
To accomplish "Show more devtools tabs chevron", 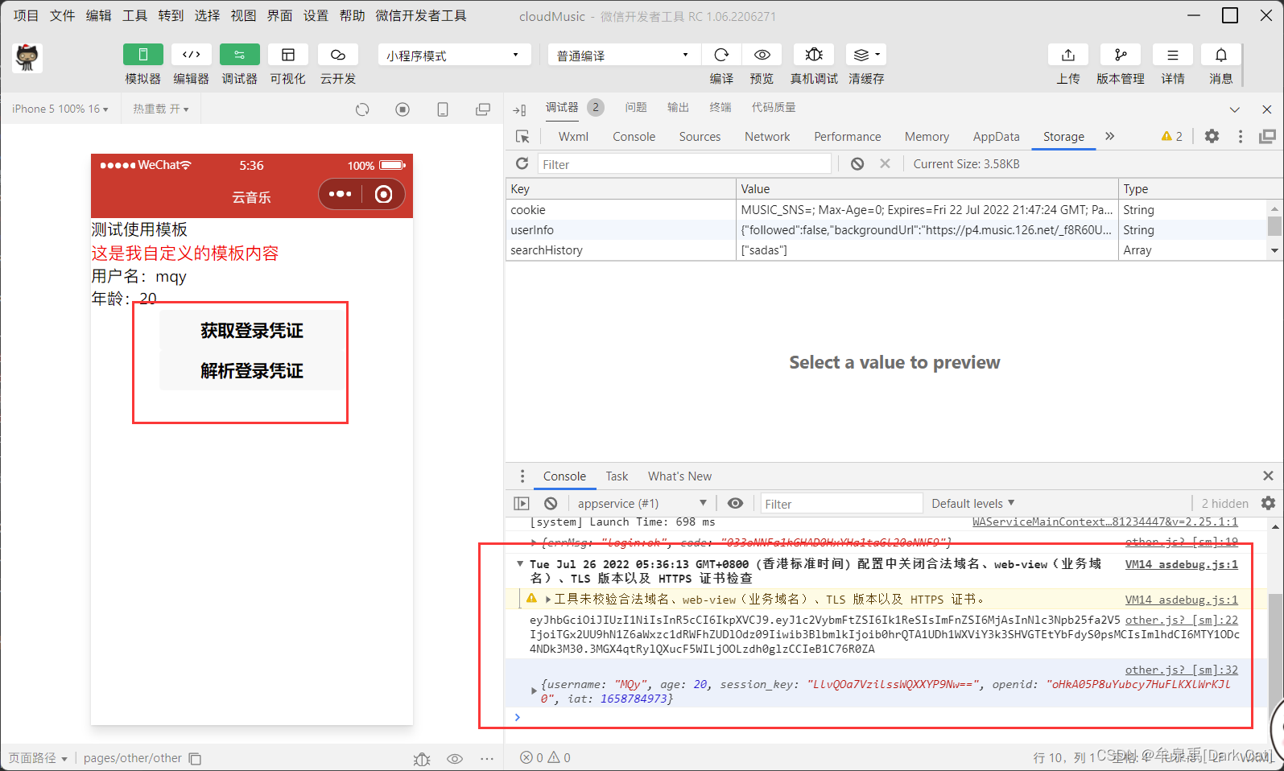I will [1110, 136].
